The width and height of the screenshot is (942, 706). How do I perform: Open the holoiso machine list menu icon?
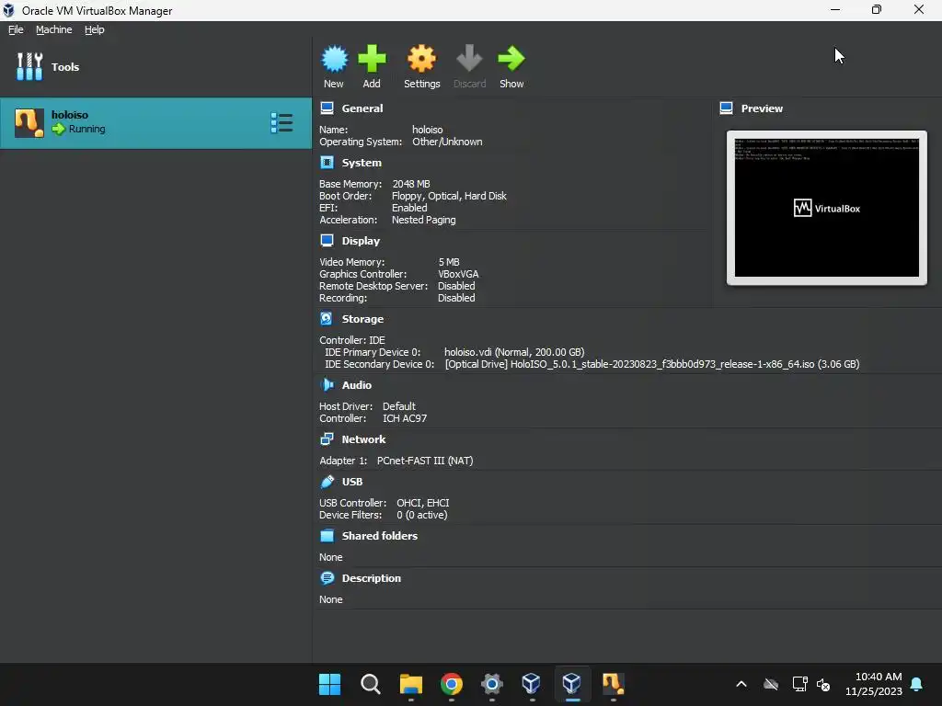point(281,122)
